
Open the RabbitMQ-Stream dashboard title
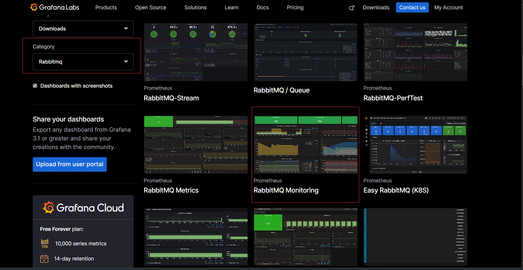pyautogui.click(x=171, y=98)
